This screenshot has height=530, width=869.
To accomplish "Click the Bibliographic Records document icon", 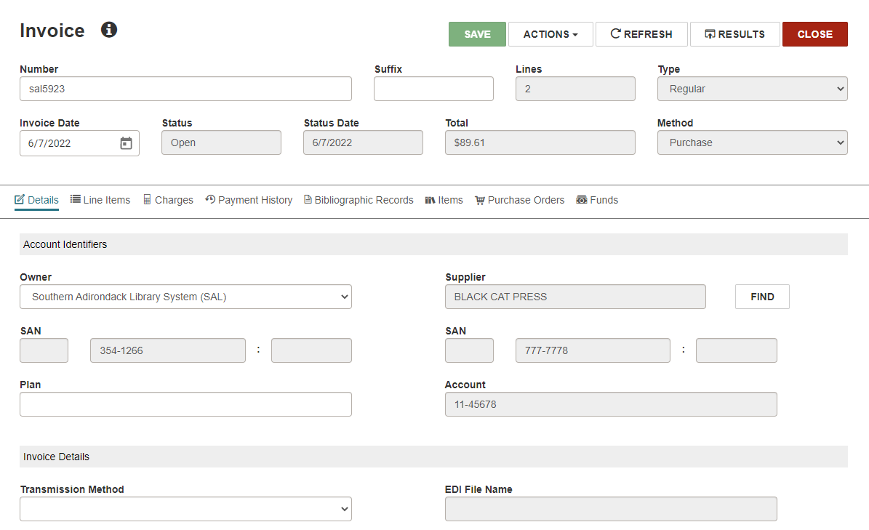I will click(308, 199).
